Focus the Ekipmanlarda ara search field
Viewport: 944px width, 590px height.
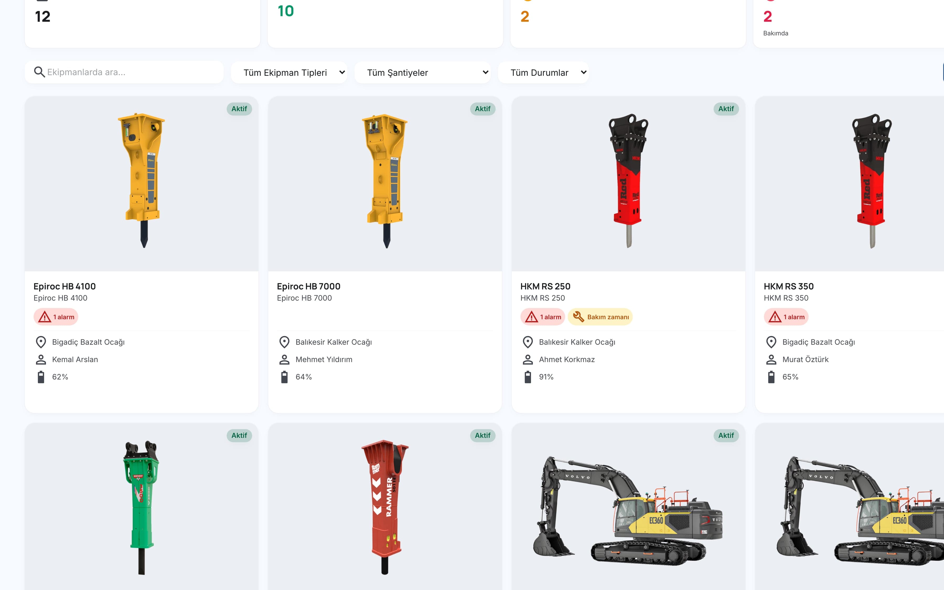tap(124, 72)
